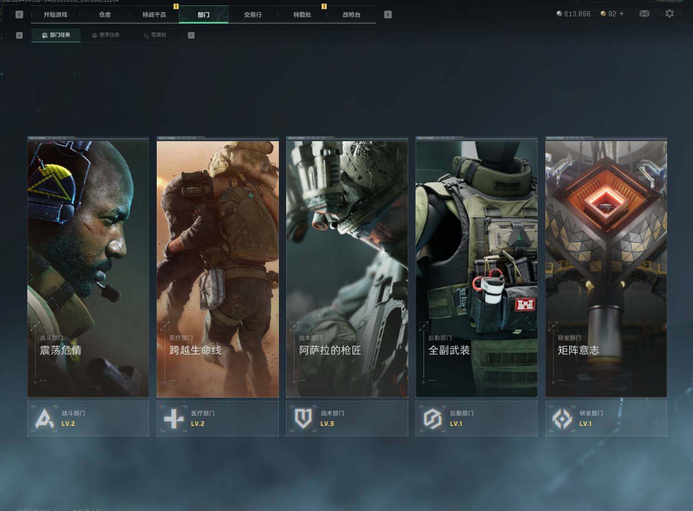Viewport: 693px width, 511px height.
Task: Click the alert badge above 特战干员
Action: click(x=176, y=6)
